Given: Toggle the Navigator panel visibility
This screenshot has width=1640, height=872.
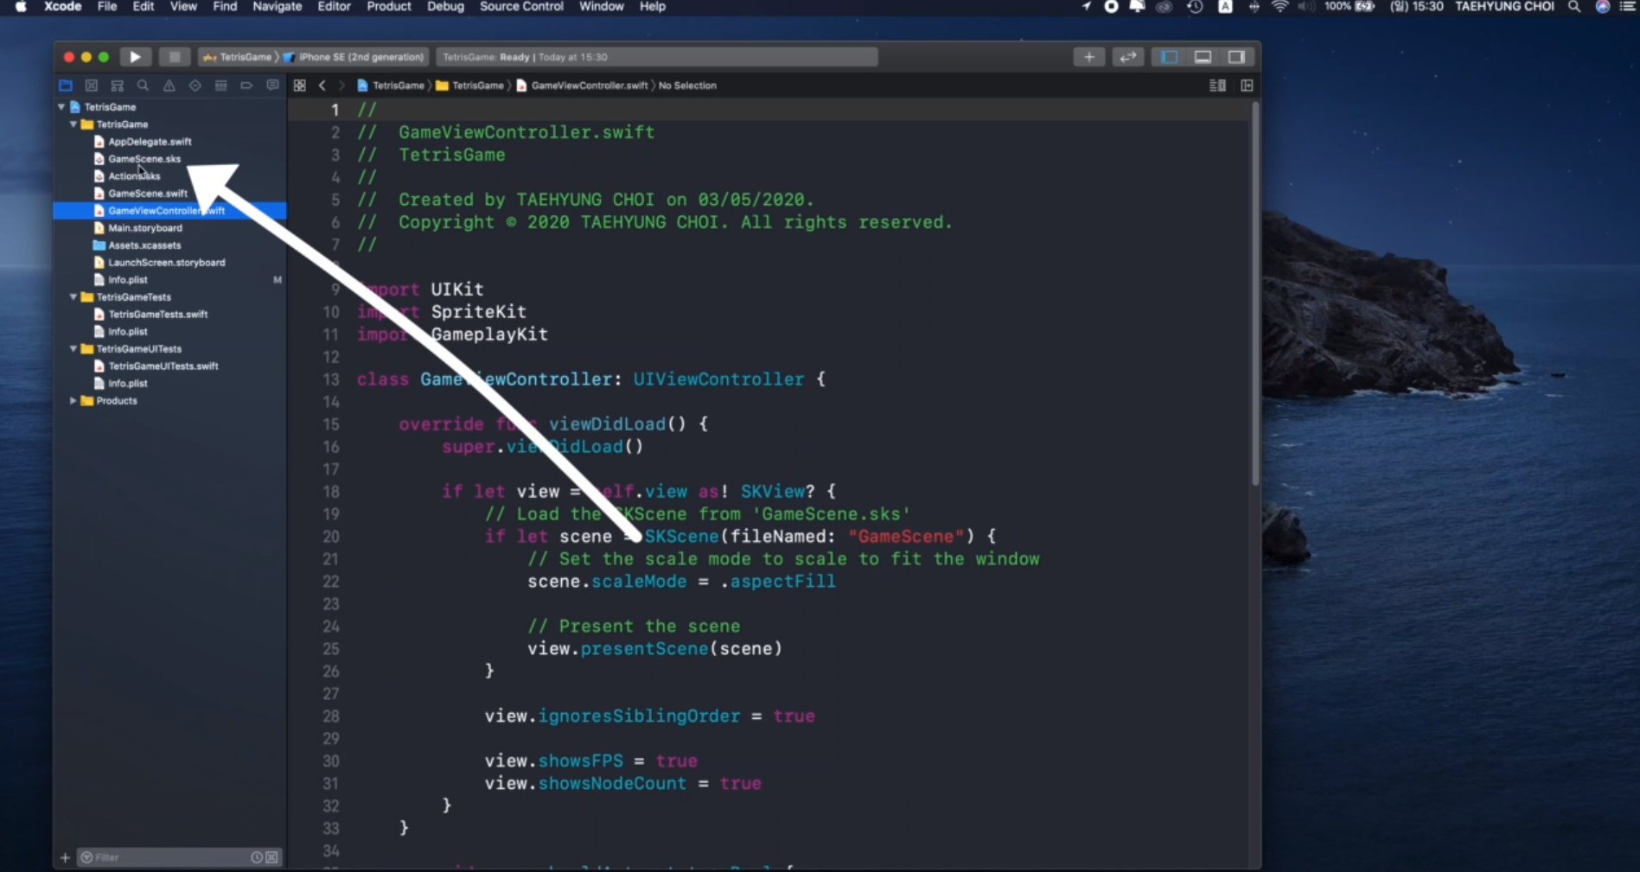Looking at the screenshot, I should pos(1170,57).
